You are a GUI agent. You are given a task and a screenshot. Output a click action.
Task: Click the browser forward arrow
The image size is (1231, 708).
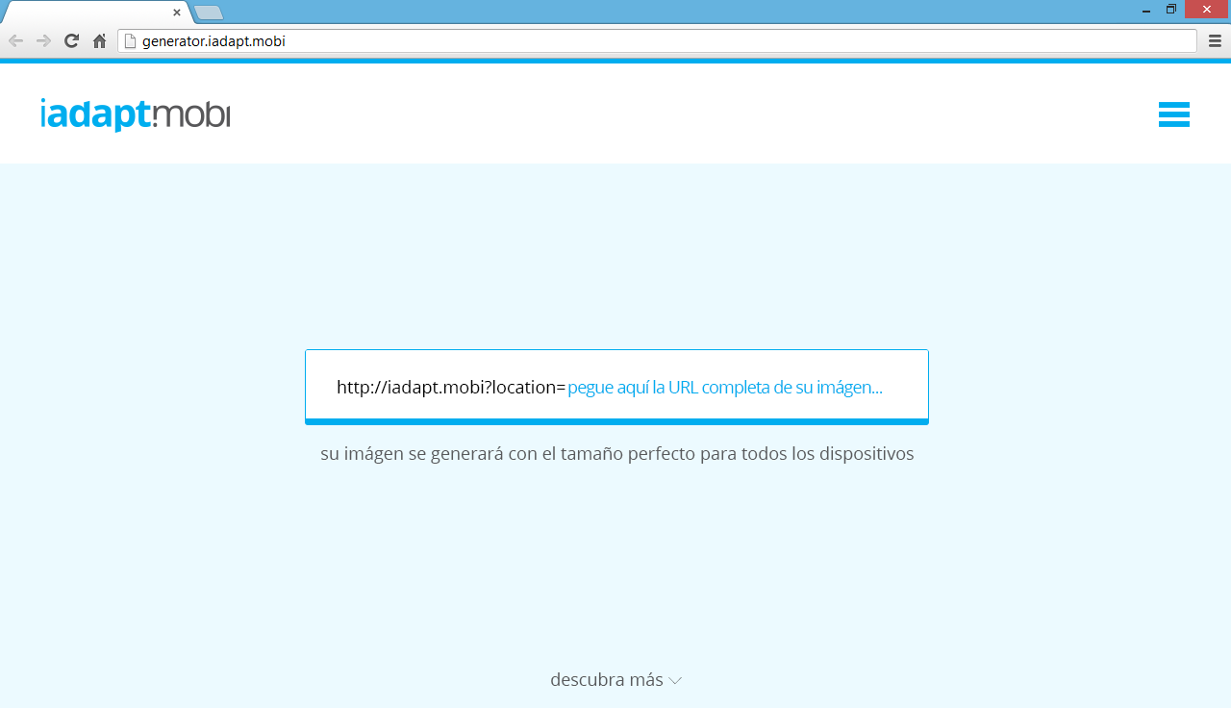click(43, 40)
